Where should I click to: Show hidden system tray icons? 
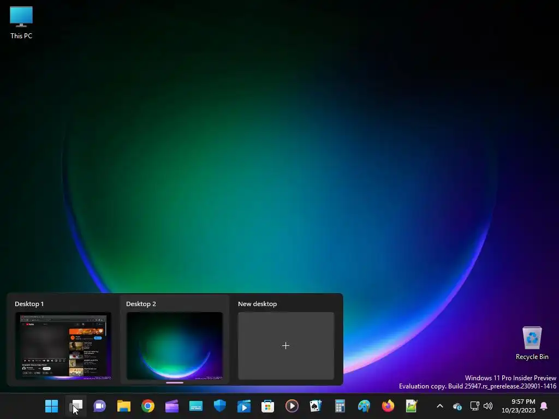pyautogui.click(x=440, y=406)
